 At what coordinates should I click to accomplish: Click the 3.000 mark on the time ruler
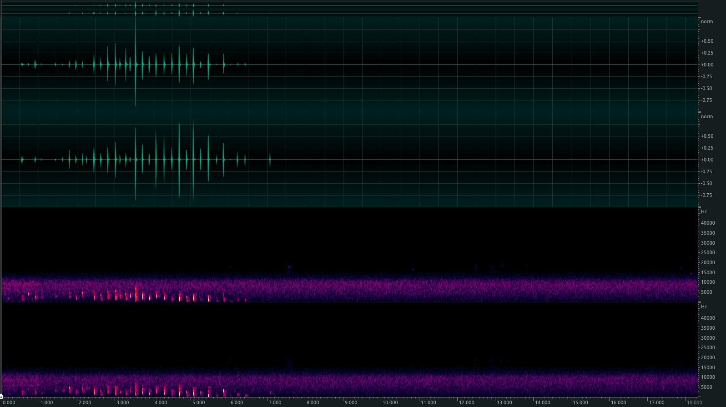coord(123,402)
